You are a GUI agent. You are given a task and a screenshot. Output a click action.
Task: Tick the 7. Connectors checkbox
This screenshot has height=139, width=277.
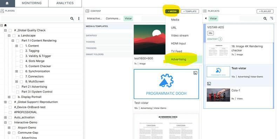tap(21, 77)
